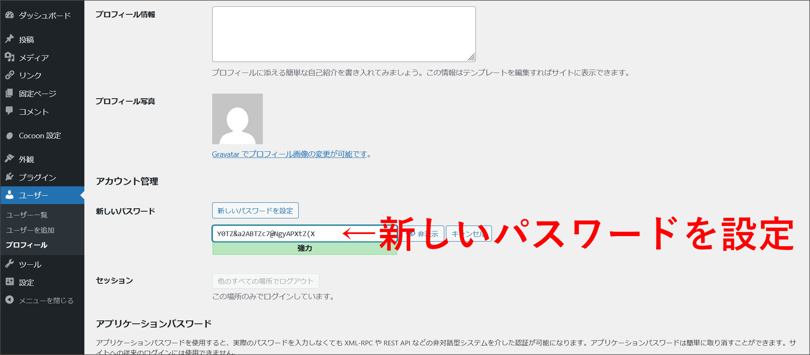The height and width of the screenshot is (355, 810).
Task: Open the 投稿 menu
Action: (26, 40)
